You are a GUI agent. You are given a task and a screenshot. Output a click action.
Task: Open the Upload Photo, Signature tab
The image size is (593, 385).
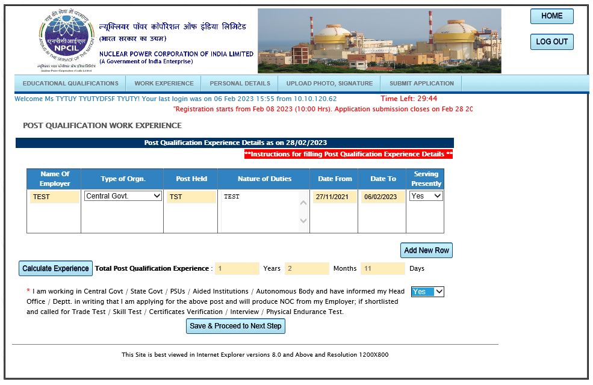pyautogui.click(x=329, y=84)
